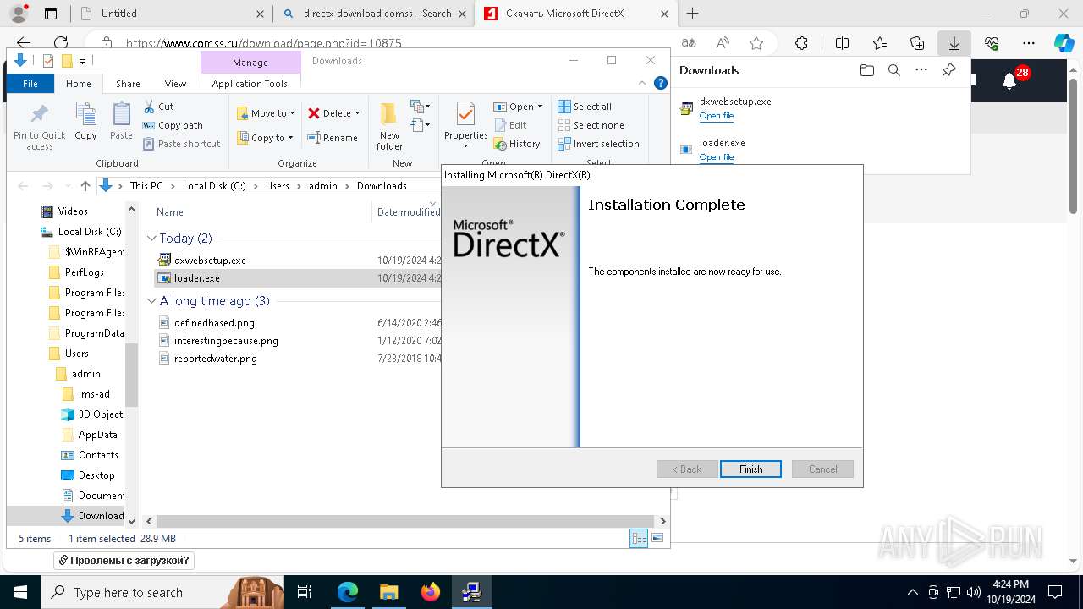Image resolution: width=1083 pixels, height=609 pixels.
Task: Click Open file link under dxwebsetup.exe
Action: pos(717,116)
